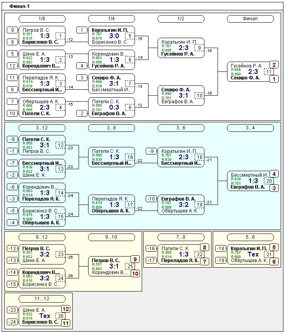The image size is (287, 334).
Task: Select place badge 9 beside Петров В. С.
Action: [135, 259]
